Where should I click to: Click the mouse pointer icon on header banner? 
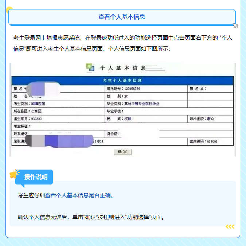pos(235,25)
